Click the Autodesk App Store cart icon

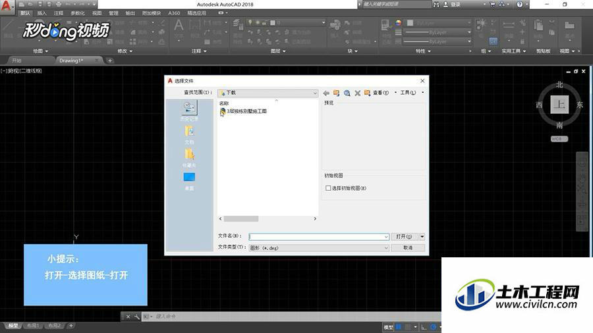[x=492, y=4]
